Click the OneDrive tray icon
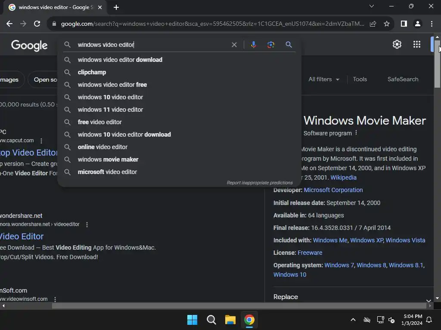 click(x=367, y=320)
